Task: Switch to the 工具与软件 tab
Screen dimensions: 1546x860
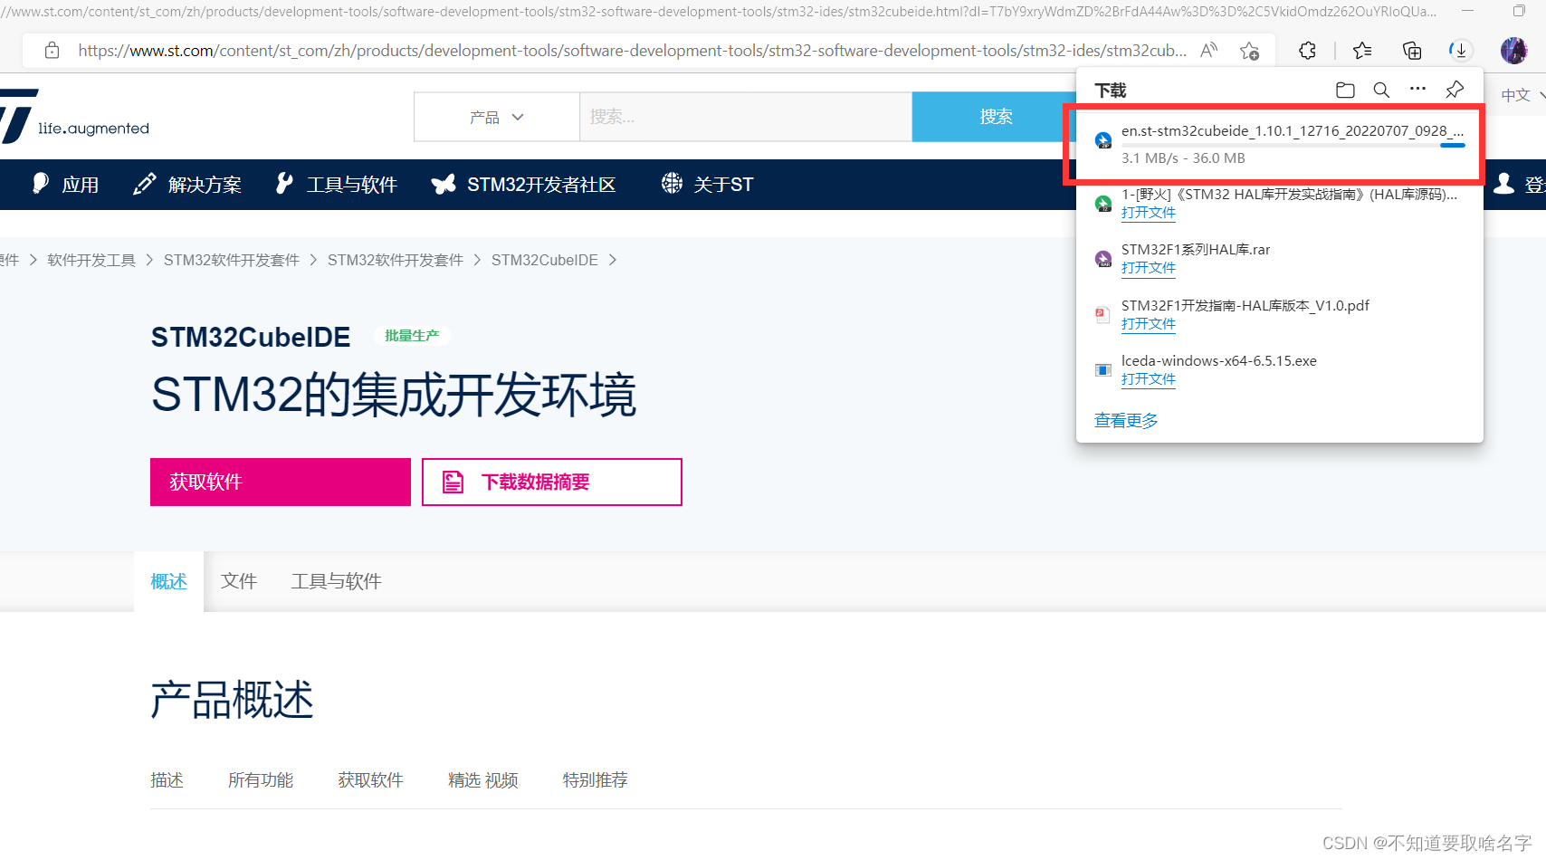Action: (337, 581)
